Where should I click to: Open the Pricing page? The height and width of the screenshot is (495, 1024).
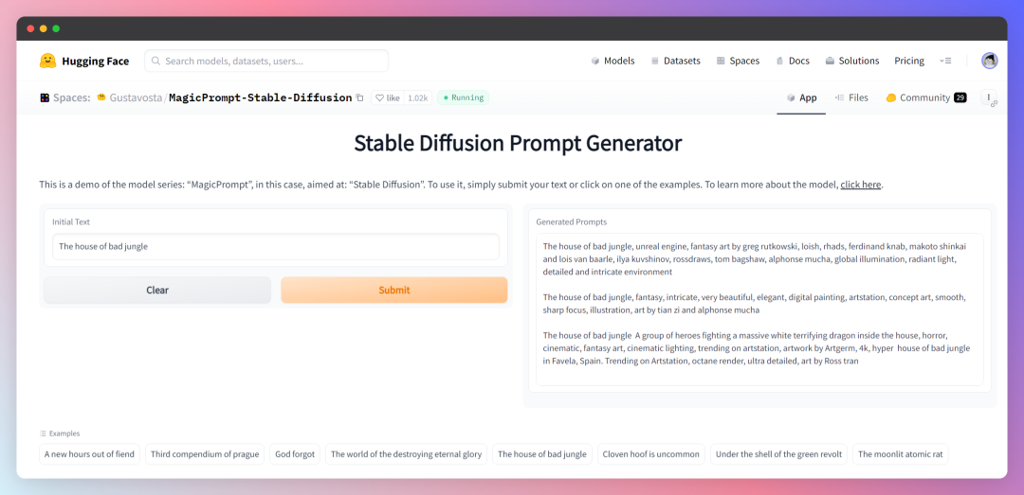click(x=909, y=61)
